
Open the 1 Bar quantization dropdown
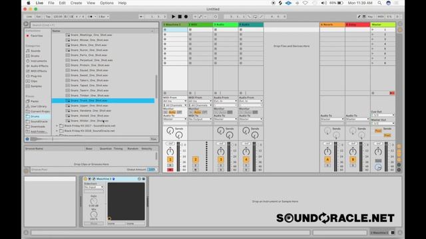tap(103, 17)
